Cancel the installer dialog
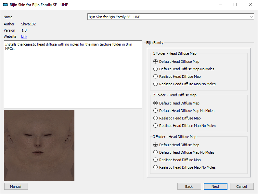 (242, 187)
